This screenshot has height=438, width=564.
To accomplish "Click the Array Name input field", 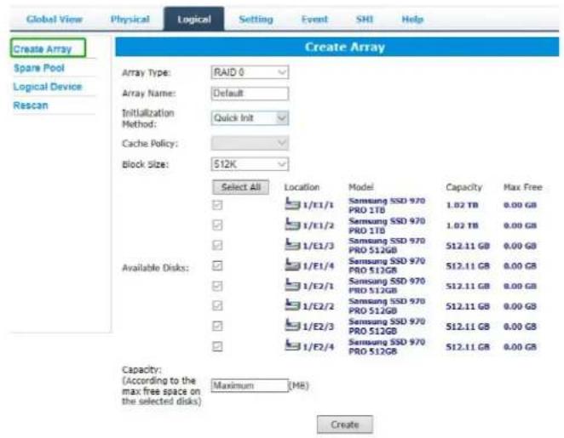I will 250,94.
